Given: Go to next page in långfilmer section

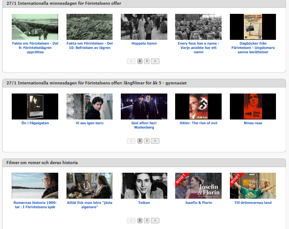Looking at the screenshot, I should (x=155, y=141).
